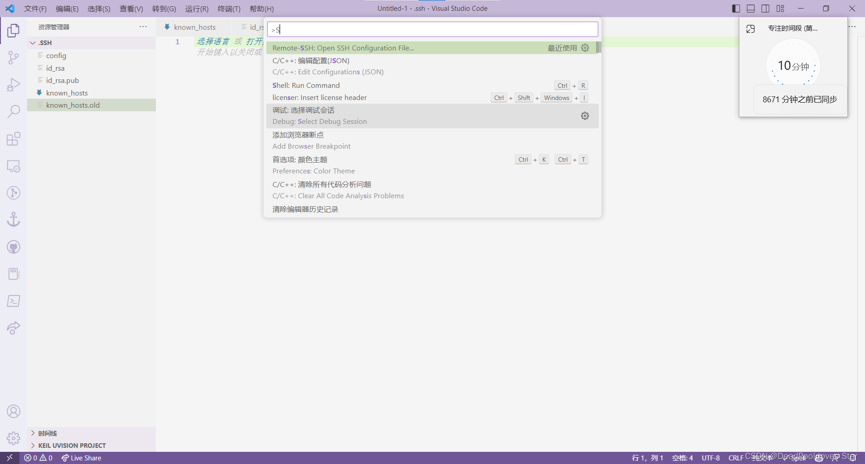Select 清除编辑器历史记录 command
This screenshot has width=865, height=464.
coord(432,209)
